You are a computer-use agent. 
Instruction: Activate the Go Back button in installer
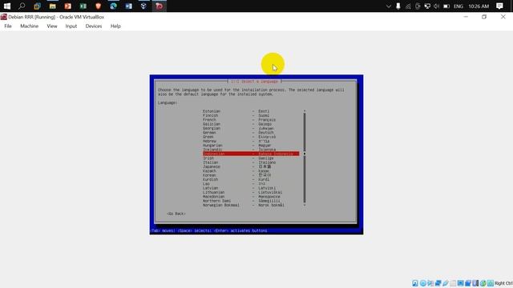(176, 214)
